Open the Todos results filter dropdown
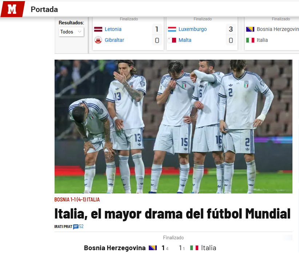Image resolution: width=299 pixels, height=264 pixels. click(71, 32)
